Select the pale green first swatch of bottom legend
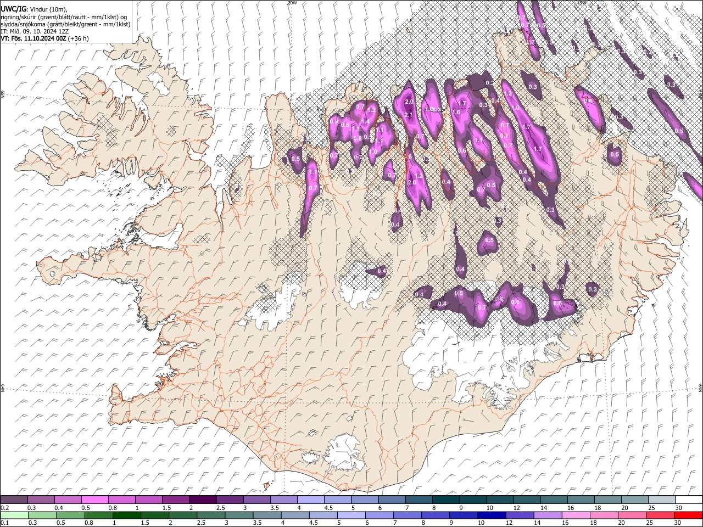 click(14, 515)
